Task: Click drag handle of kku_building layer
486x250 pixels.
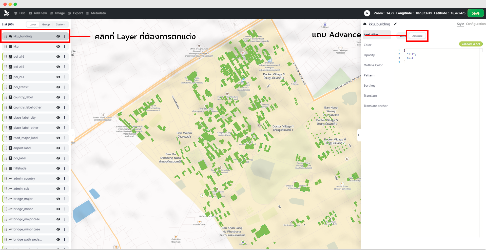Action: [6, 36]
